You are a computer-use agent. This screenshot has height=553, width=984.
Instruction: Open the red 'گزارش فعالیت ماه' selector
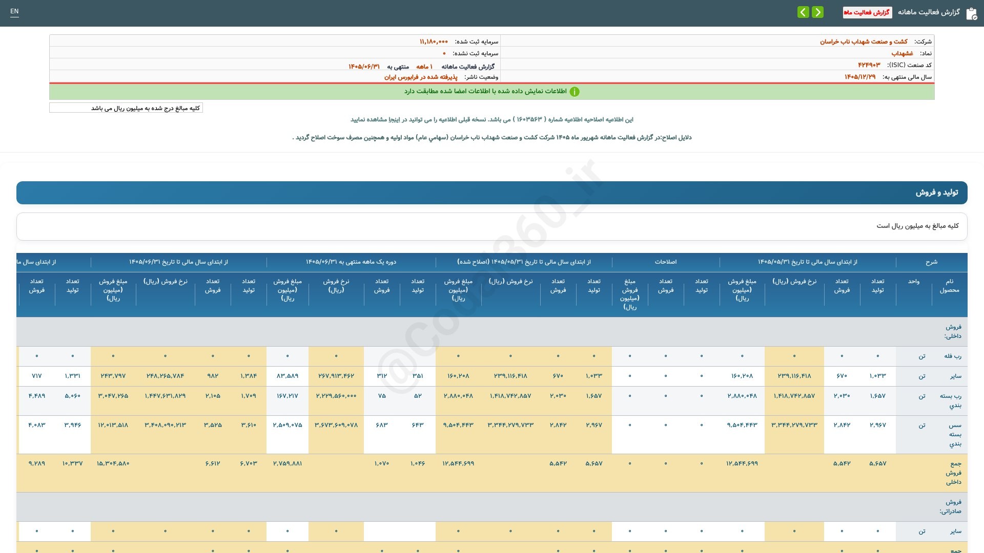pyautogui.click(x=867, y=12)
